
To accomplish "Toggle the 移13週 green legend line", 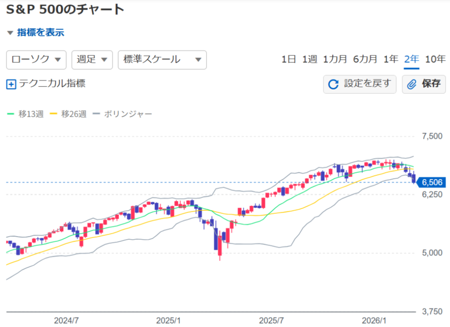I will (x=12, y=114).
